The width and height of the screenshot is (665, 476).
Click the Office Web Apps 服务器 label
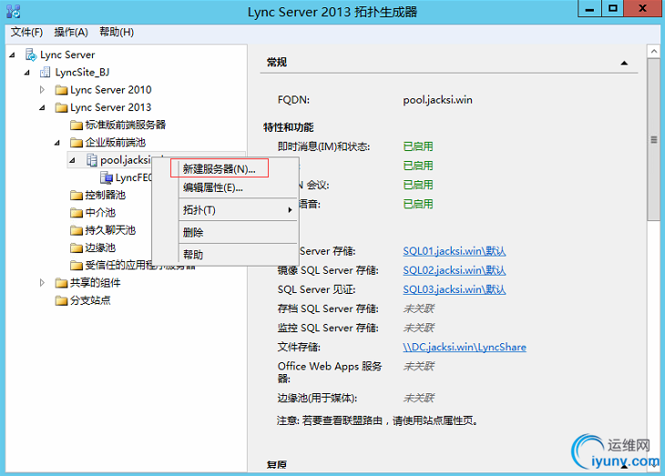pos(330,372)
